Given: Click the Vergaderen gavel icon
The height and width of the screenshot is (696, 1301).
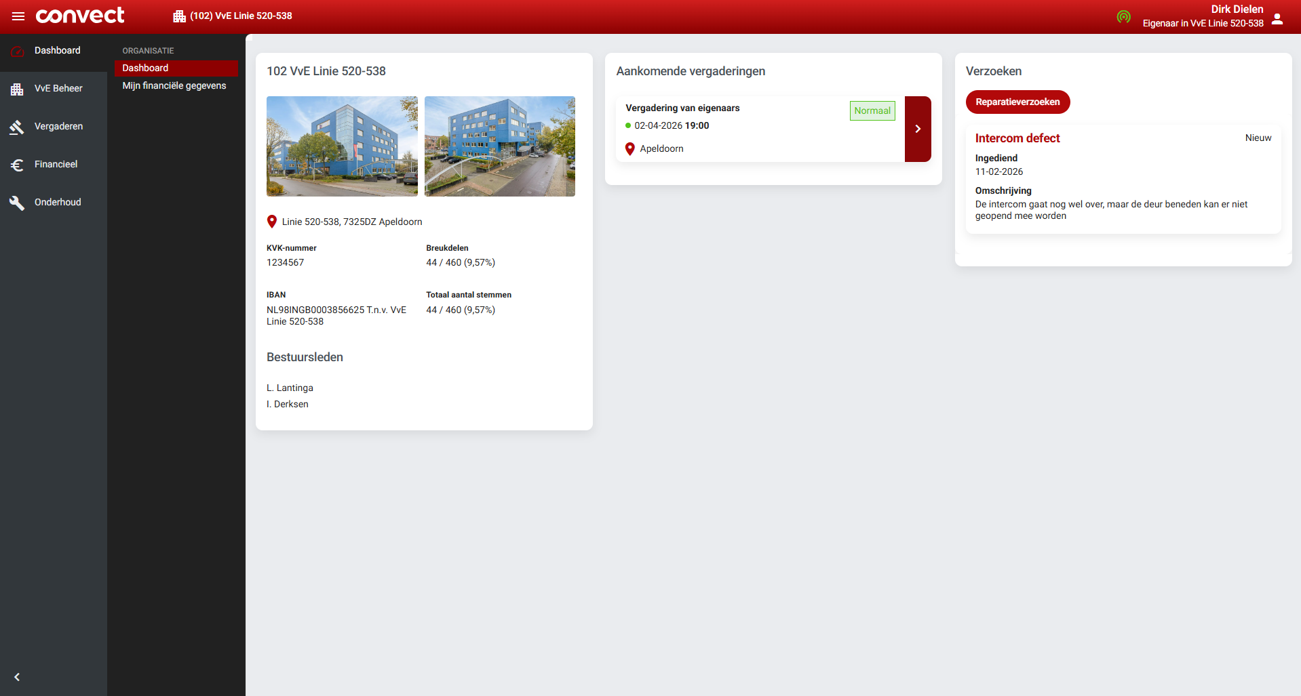Looking at the screenshot, I should (x=17, y=127).
